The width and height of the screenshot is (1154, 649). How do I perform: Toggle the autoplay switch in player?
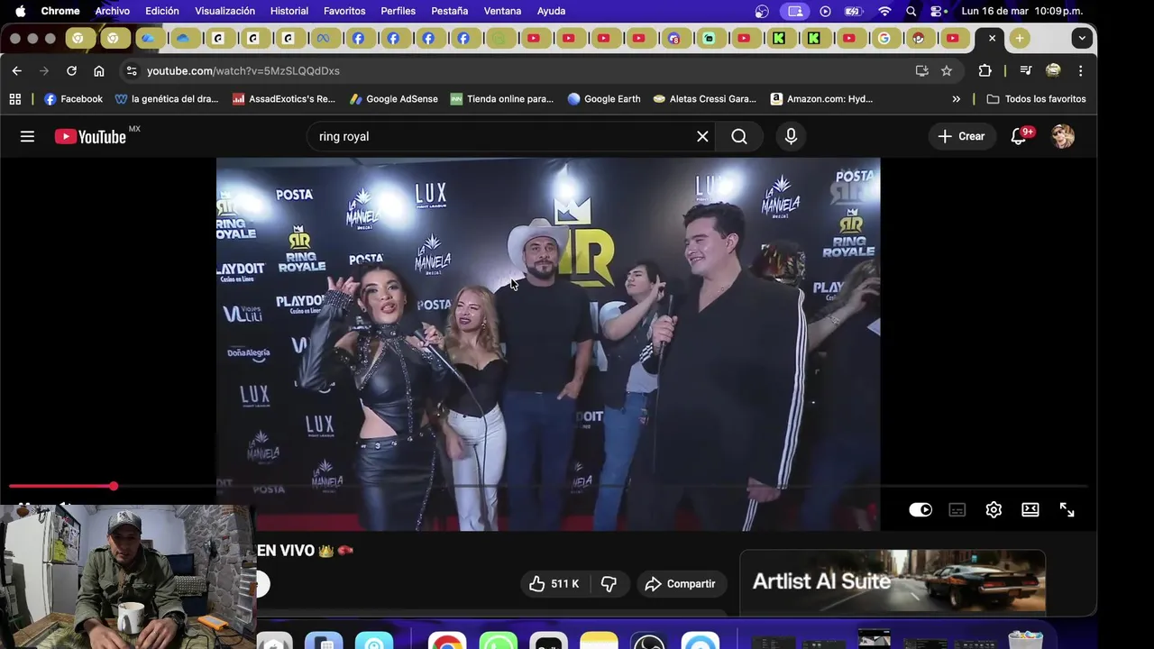click(x=920, y=509)
